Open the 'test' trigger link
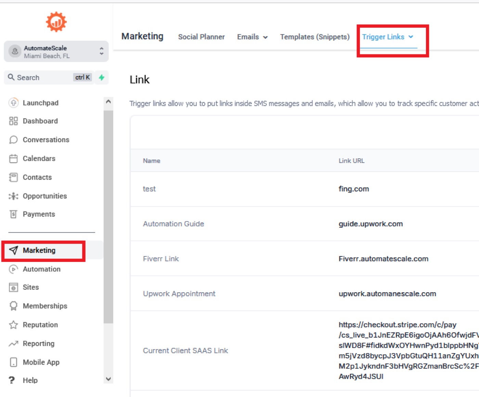 pos(149,189)
